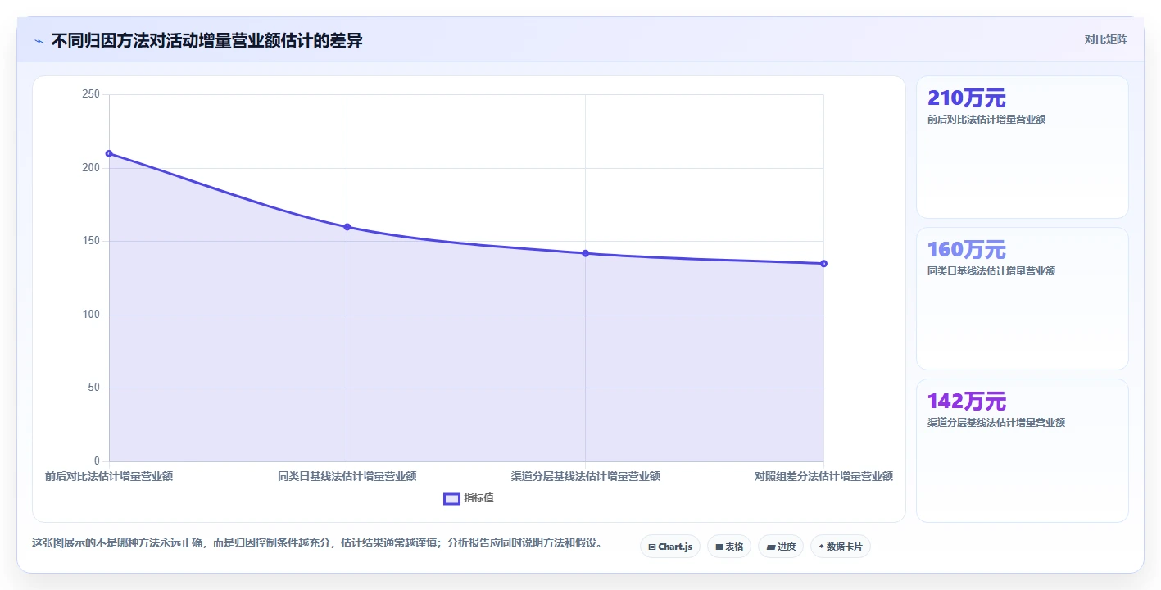Open the 142万元 data card
Viewport: 1161px width, 590px height.
pos(1022,450)
